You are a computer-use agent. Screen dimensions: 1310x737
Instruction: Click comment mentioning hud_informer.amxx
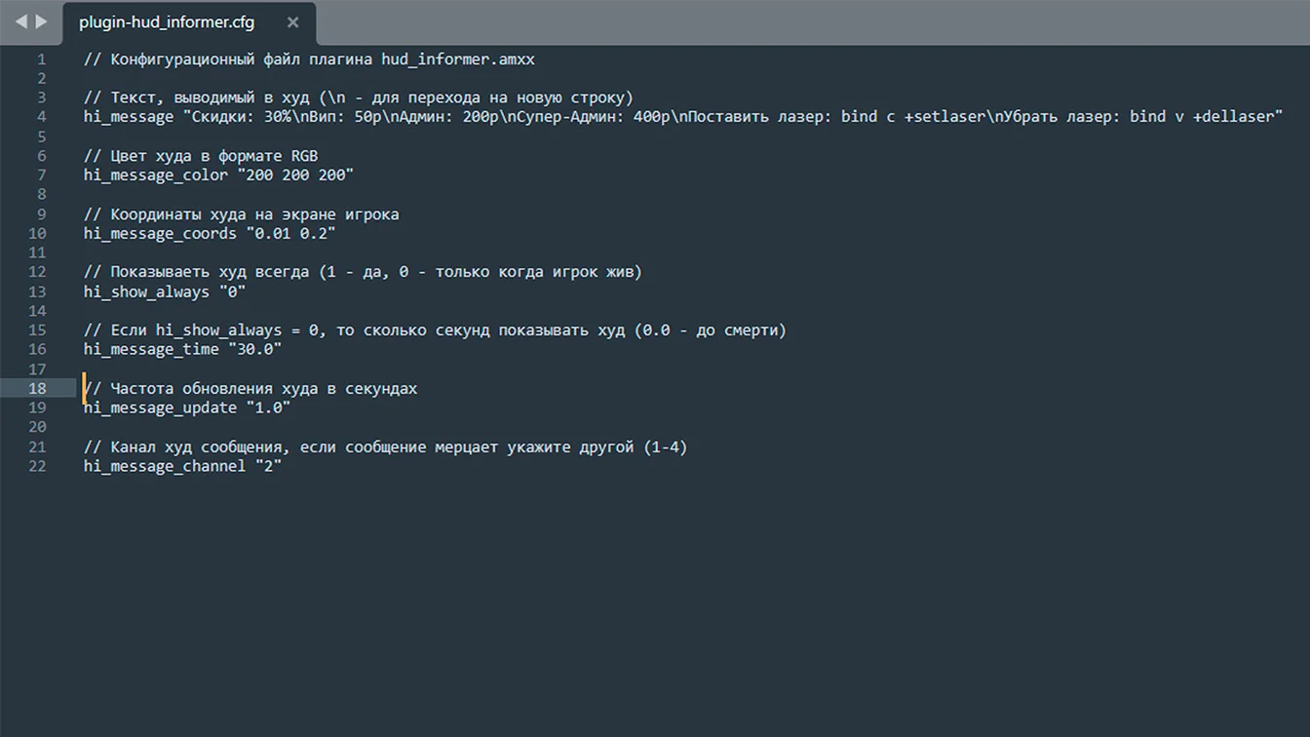coord(309,58)
